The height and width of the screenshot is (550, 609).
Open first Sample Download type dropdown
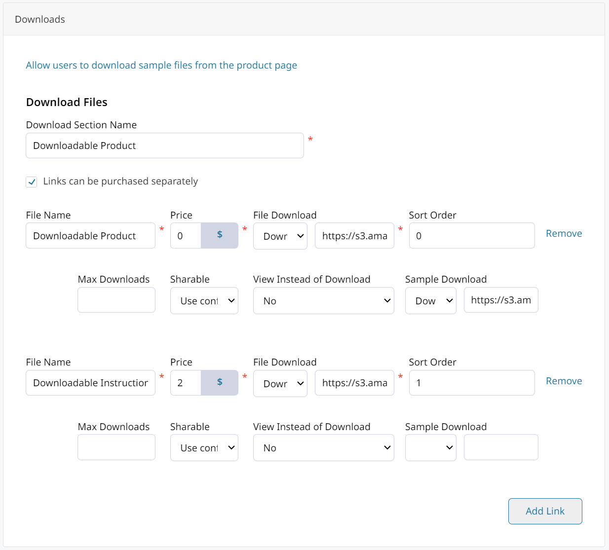(x=430, y=301)
